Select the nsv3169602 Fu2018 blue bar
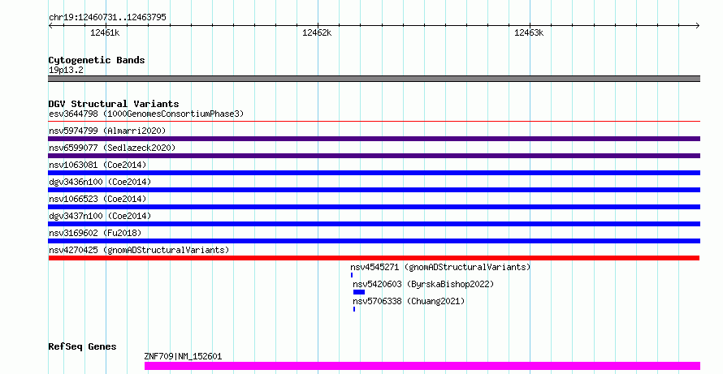 coord(374,241)
